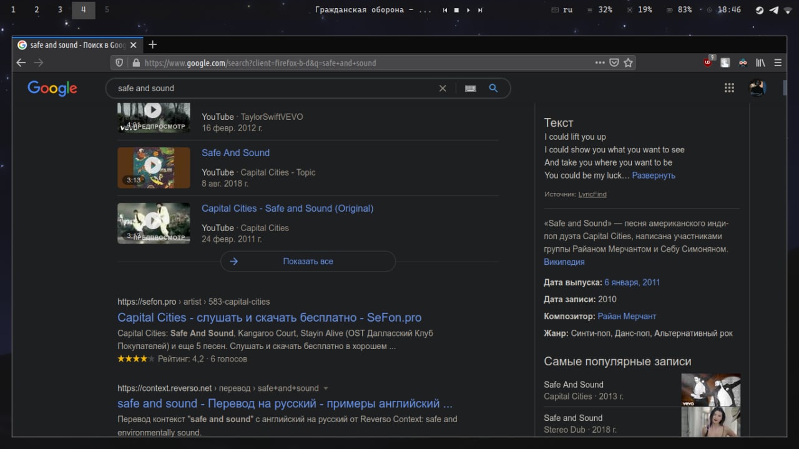The height and width of the screenshot is (449, 799).
Task: Open the Firefox Library icon
Action: point(760,62)
